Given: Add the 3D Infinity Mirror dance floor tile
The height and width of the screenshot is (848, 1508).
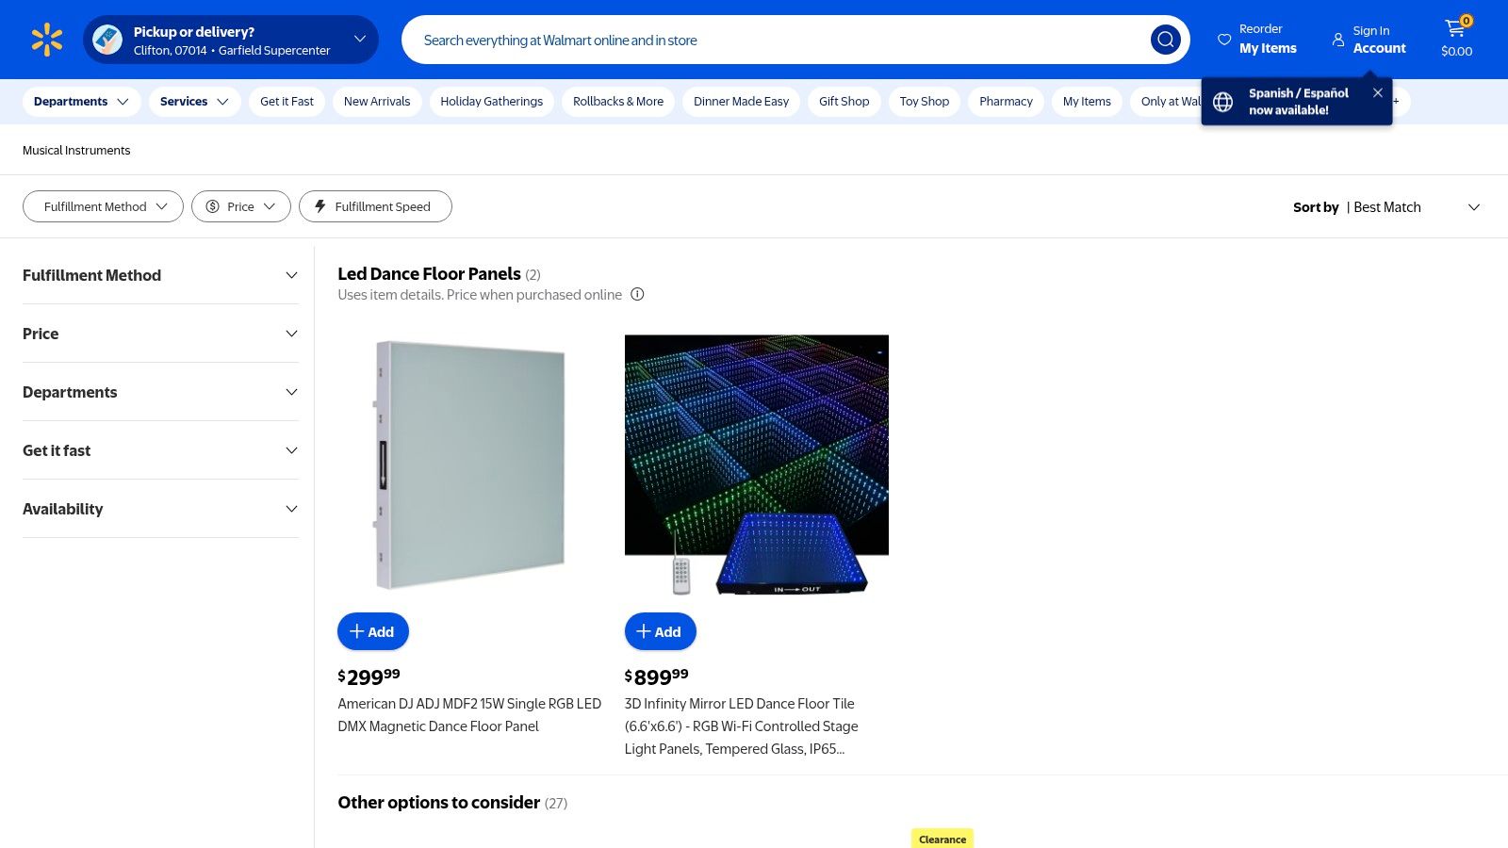Looking at the screenshot, I should 660,631.
